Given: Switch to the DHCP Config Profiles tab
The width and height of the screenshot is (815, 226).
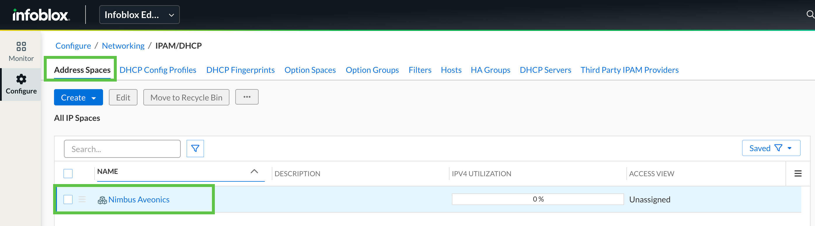Looking at the screenshot, I should [158, 70].
